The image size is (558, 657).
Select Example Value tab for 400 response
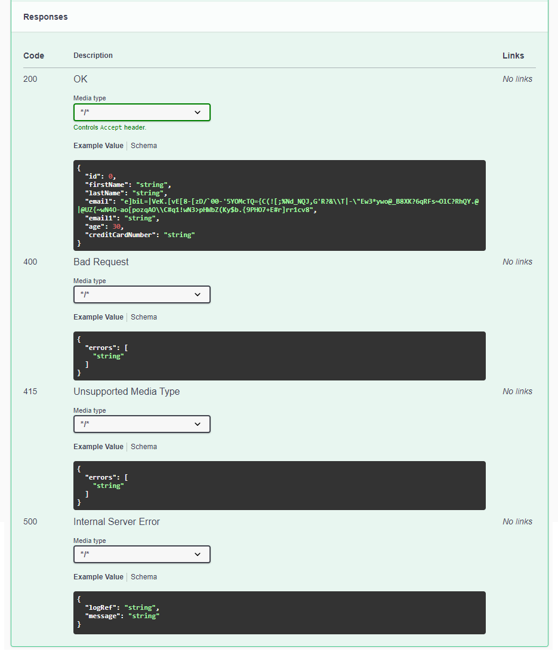pyautogui.click(x=98, y=317)
